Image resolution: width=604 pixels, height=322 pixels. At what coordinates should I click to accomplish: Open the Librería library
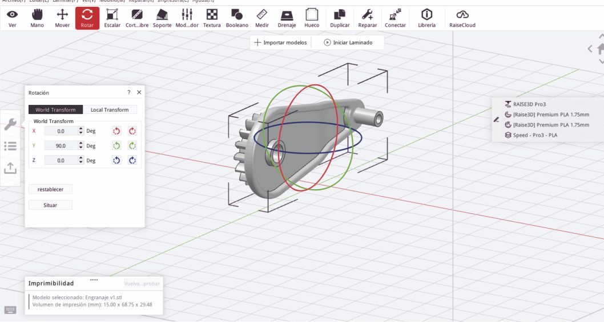(x=427, y=18)
